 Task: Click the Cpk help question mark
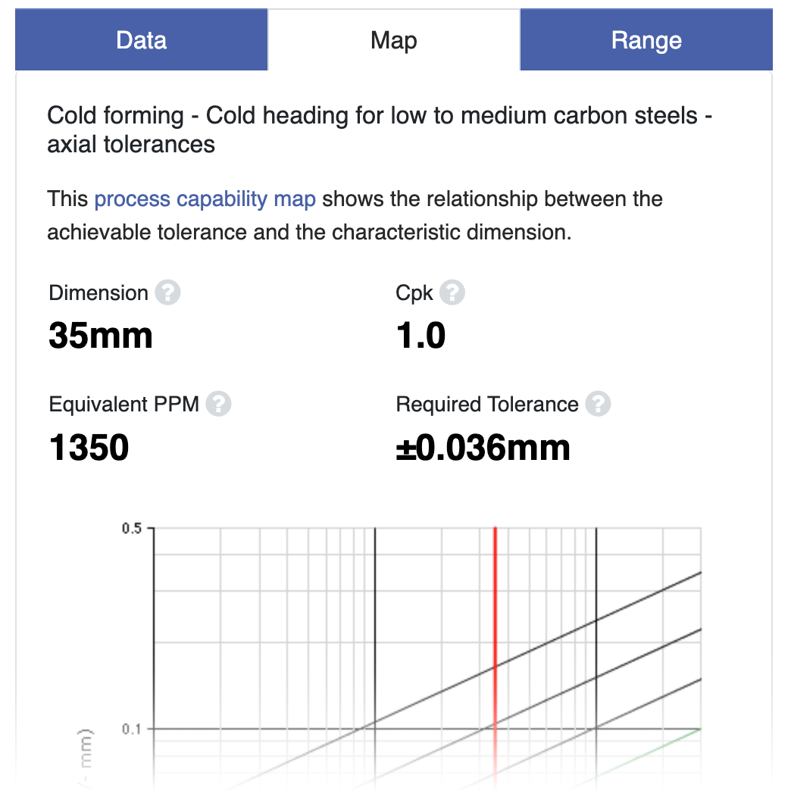tap(452, 292)
